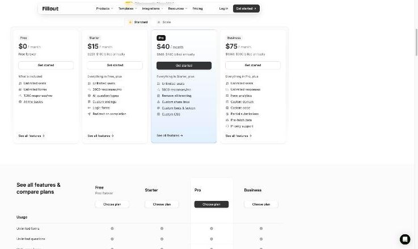Click Choose plan in the Starter column
418x249 pixels.
(162, 204)
